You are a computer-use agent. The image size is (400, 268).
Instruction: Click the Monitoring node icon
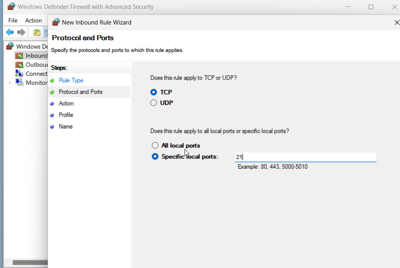click(19, 83)
